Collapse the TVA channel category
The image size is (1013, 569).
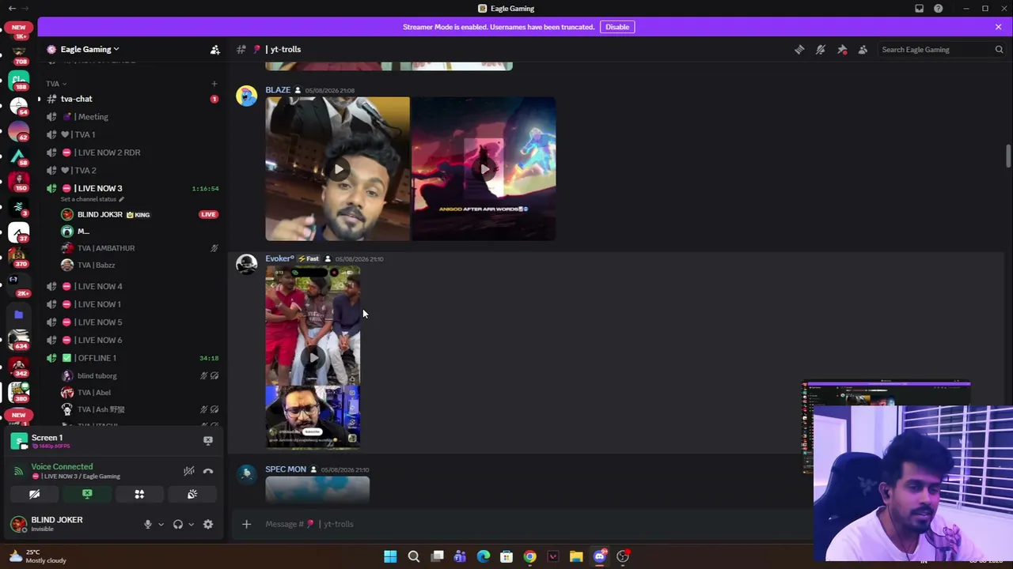click(x=55, y=83)
